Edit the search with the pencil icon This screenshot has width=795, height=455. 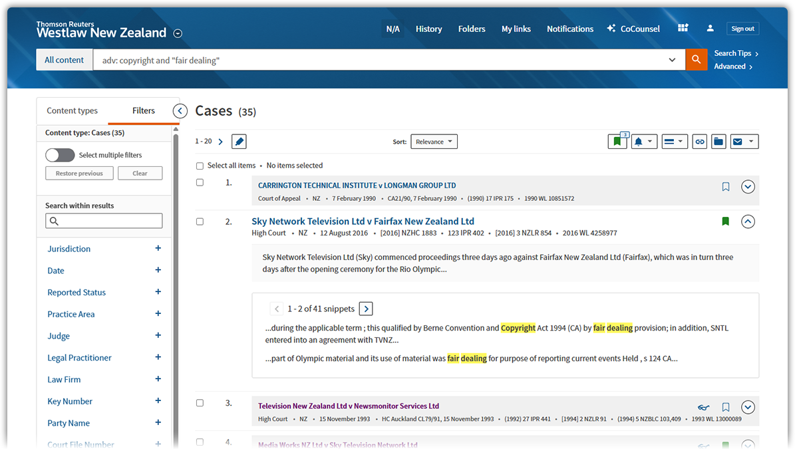(x=238, y=141)
